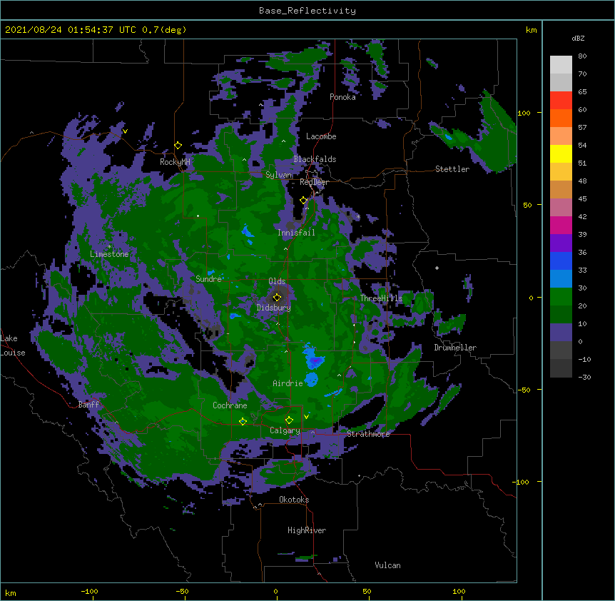Image resolution: width=615 pixels, height=601 pixels.
Task: Click the ThreeHills label
Action: 381,298
